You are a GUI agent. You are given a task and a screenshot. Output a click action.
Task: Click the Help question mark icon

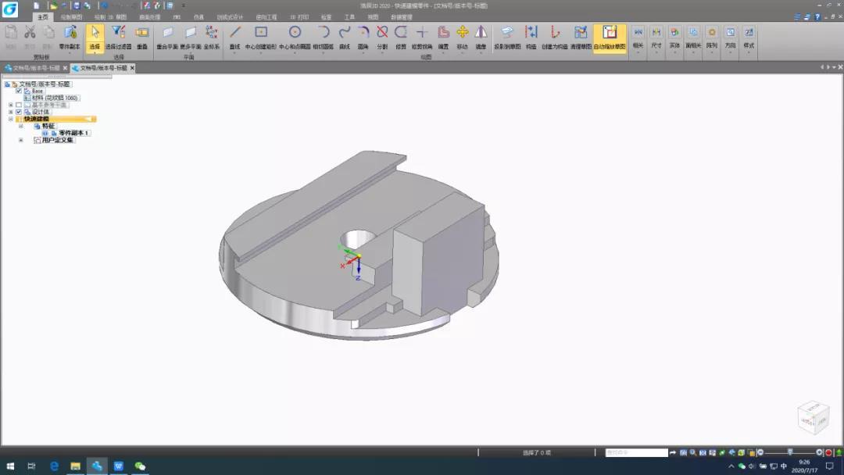[817, 16]
